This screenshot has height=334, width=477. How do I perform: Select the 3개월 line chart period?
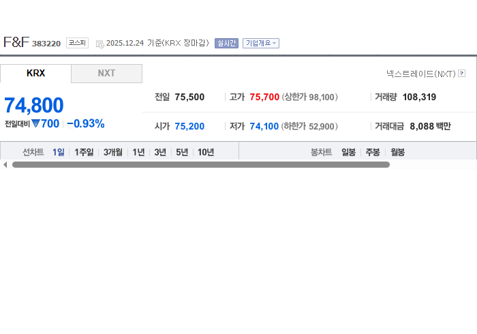tap(113, 152)
